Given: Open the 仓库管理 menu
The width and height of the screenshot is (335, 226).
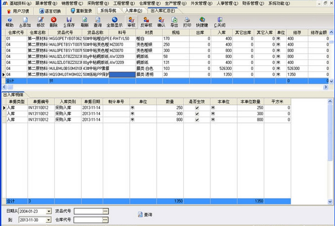Looking at the screenshot, I should click(x=150, y=3).
